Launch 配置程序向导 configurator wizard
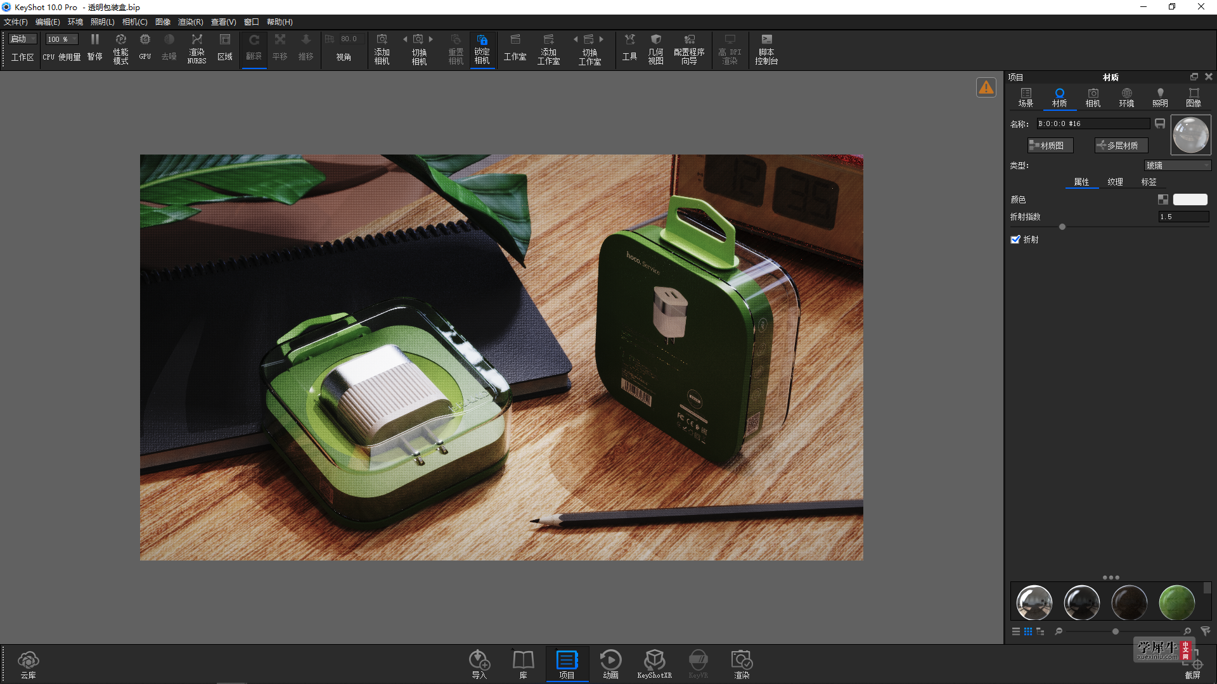Image resolution: width=1217 pixels, height=684 pixels. pyautogui.click(x=689, y=49)
